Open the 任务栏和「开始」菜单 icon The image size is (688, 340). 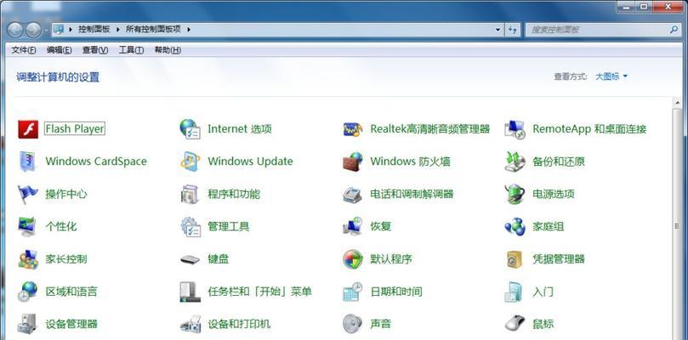190,292
